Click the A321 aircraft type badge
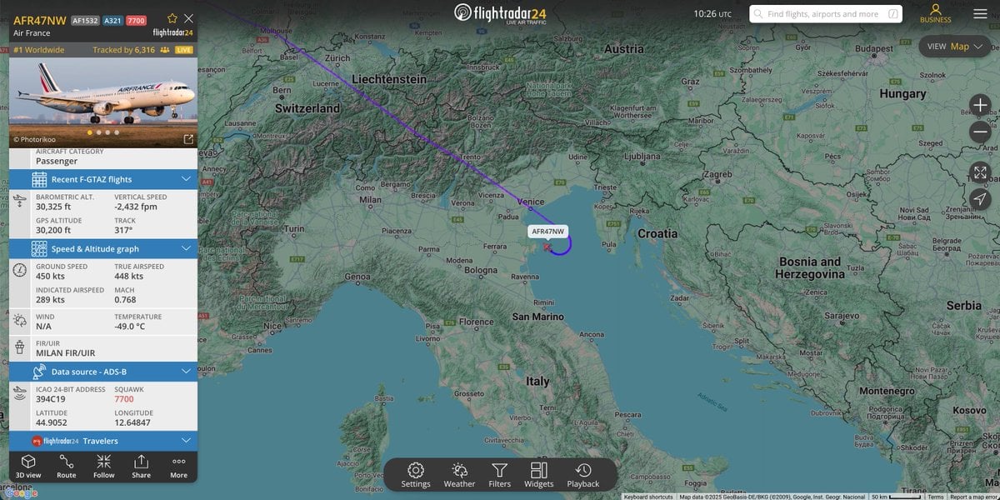The height and width of the screenshot is (500, 1000). pyautogui.click(x=112, y=20)
